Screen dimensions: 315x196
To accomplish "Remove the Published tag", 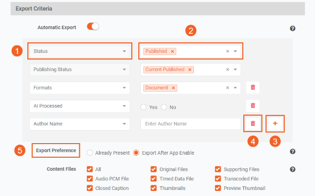I will (x=172, y=51).
